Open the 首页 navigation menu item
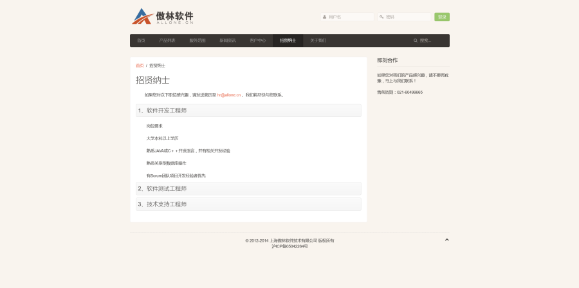Viewport: 579px width, 288px height. (x=141, y=40)
